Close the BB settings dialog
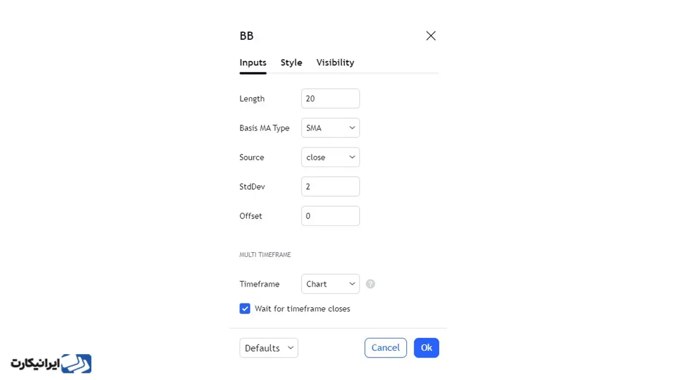The width and height of the screenshot is (677, 380). (431, 36)
